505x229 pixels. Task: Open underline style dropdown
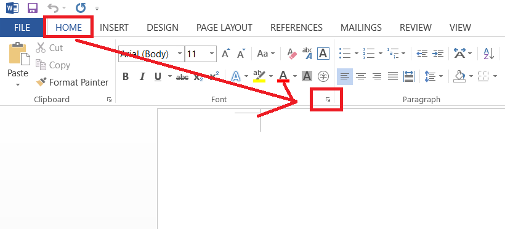(169, 77)
